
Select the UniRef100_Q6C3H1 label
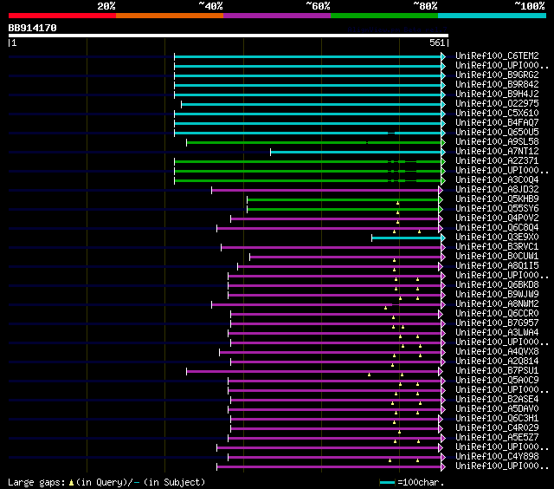[x=497, y=419]
